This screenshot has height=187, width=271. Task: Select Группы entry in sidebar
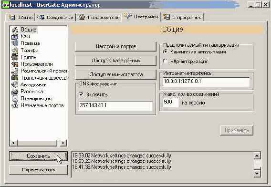[28, 57]
